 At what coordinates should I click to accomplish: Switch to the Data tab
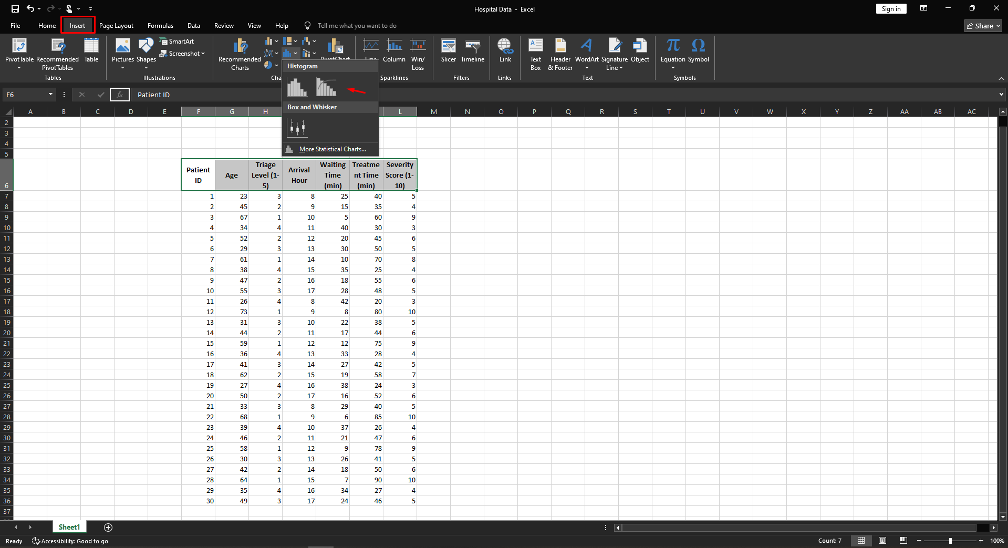tap(194, 26)
